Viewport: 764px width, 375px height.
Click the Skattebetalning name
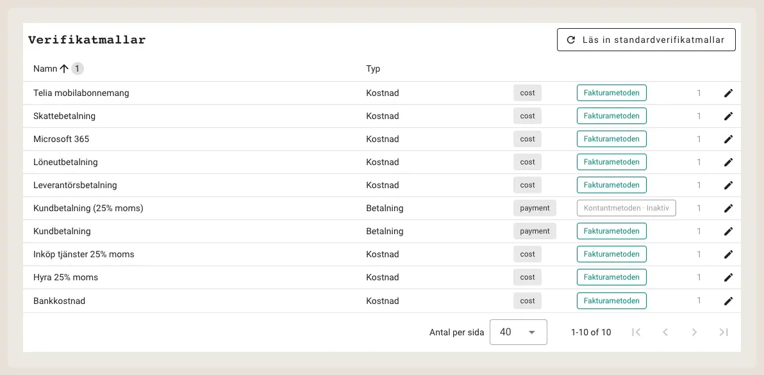coord(64,116)
